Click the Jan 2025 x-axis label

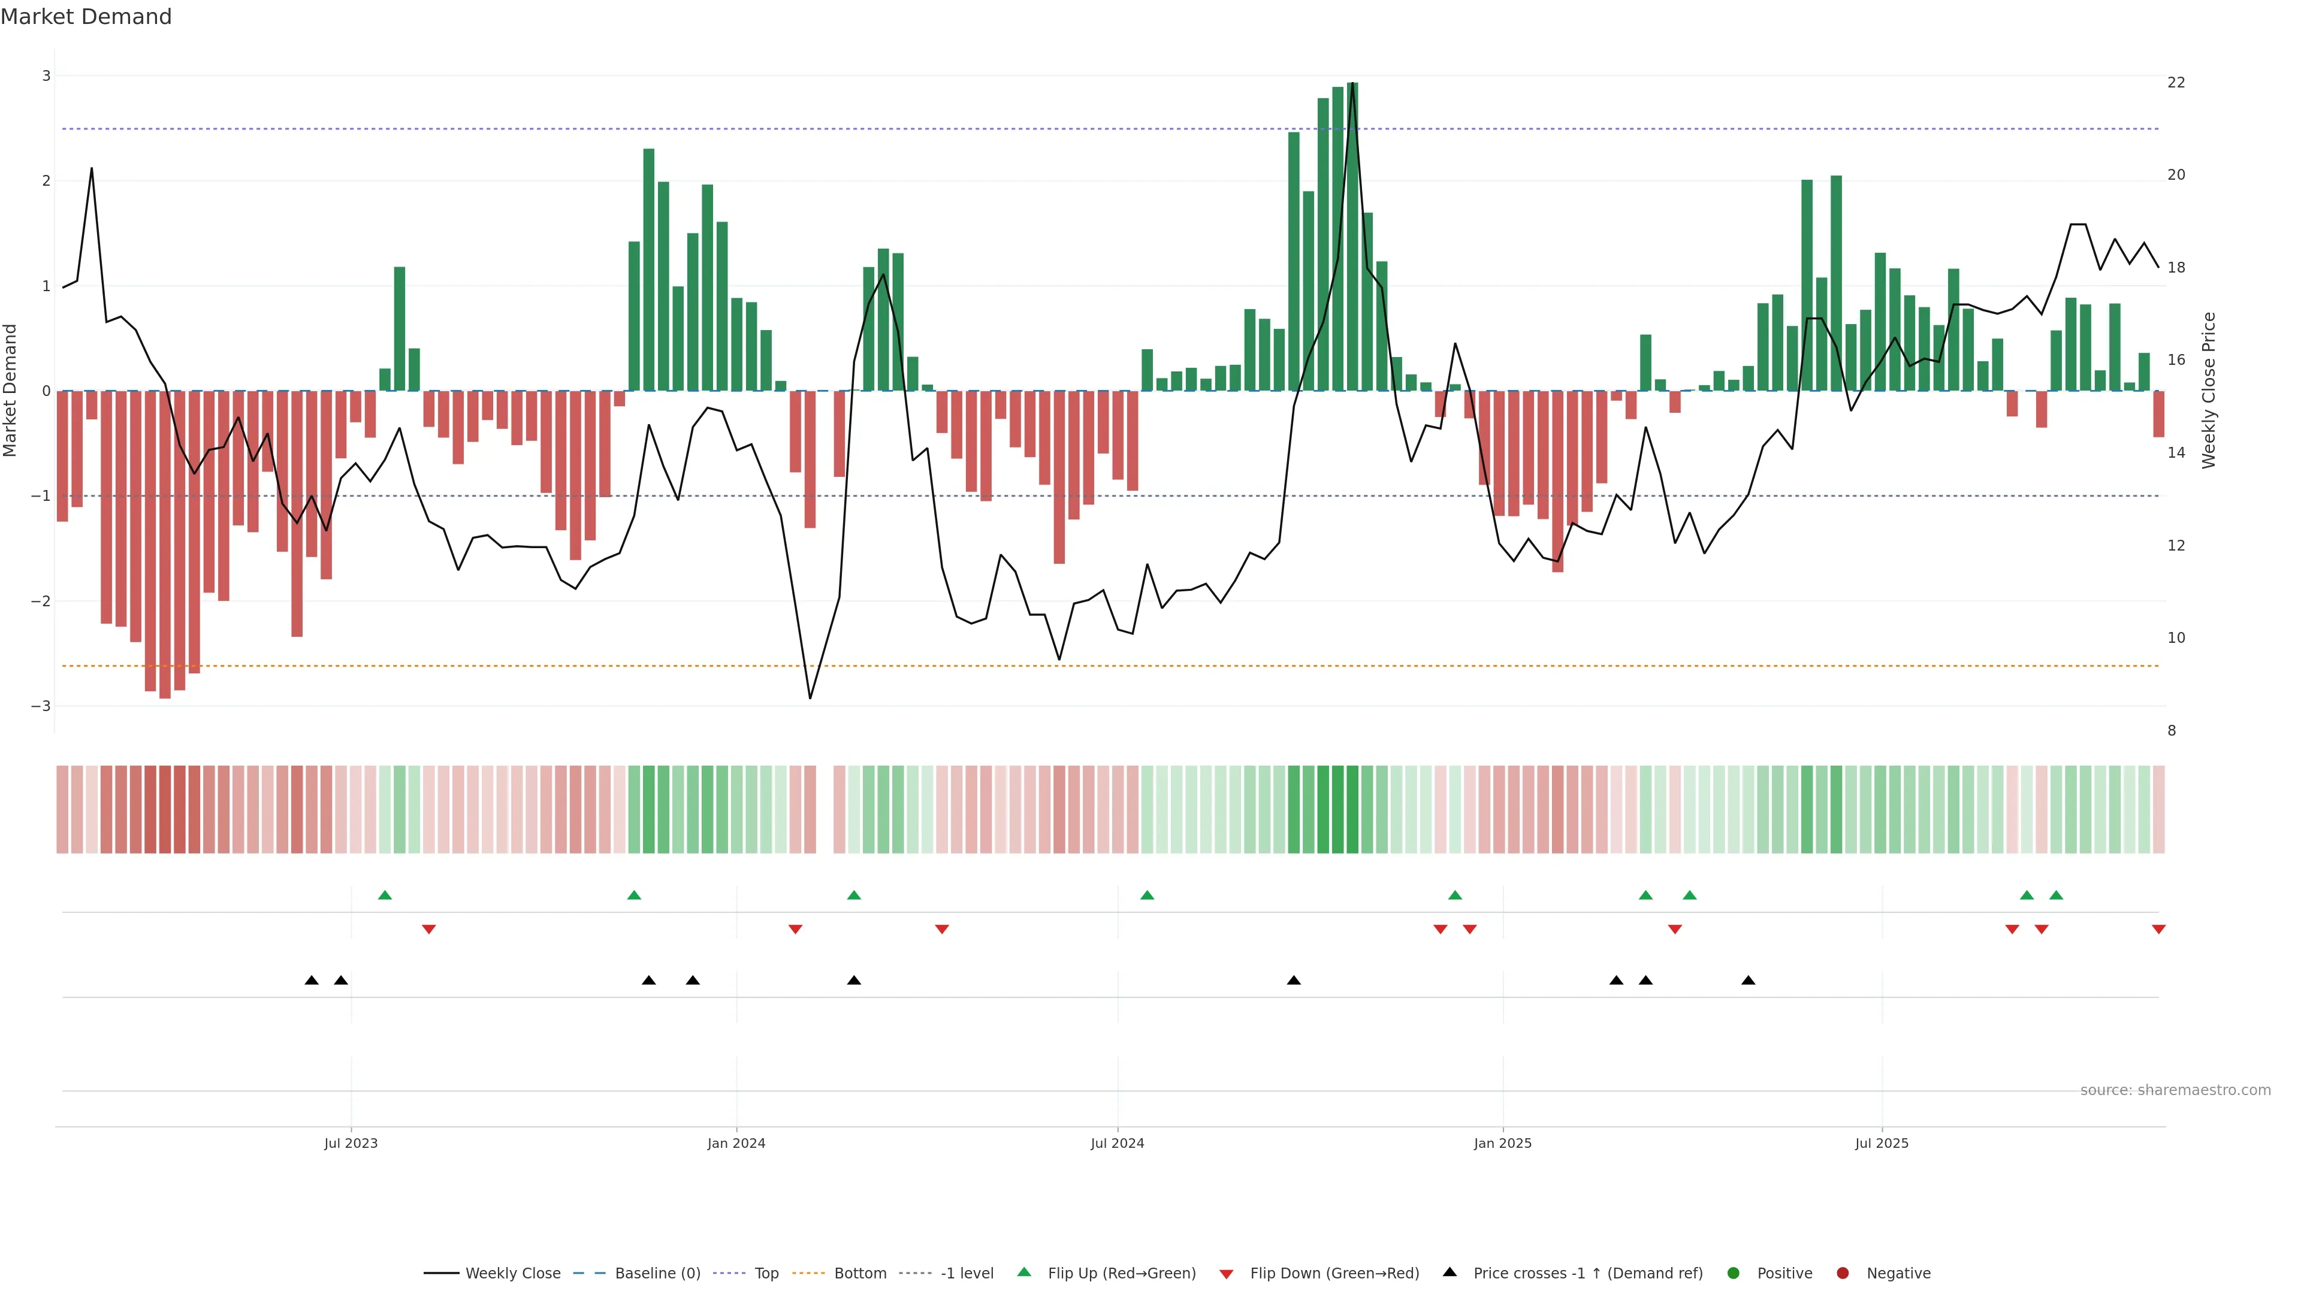[x=1502, y=1143]
